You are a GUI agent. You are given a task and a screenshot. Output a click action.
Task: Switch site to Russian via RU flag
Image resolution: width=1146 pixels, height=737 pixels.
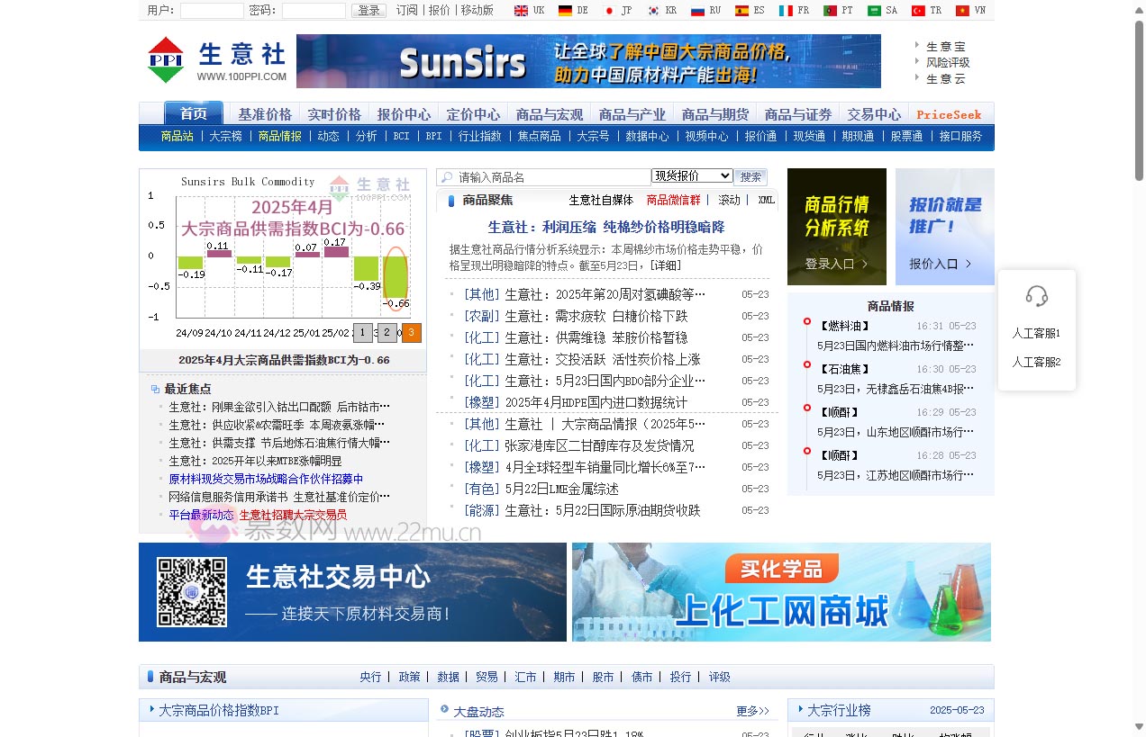[x=697, y=11]
